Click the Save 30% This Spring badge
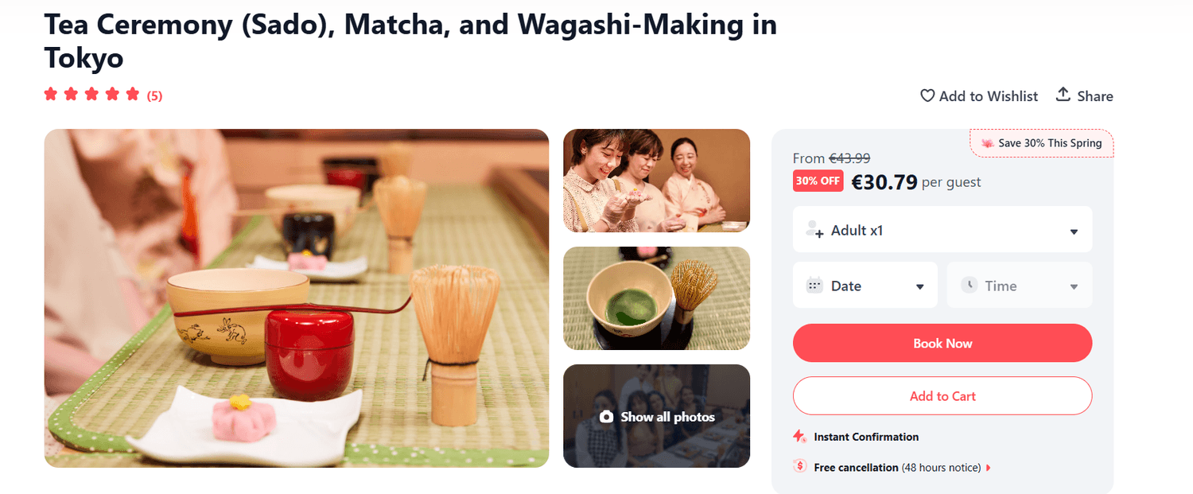1193x494 pixels. pos(1042,143)
